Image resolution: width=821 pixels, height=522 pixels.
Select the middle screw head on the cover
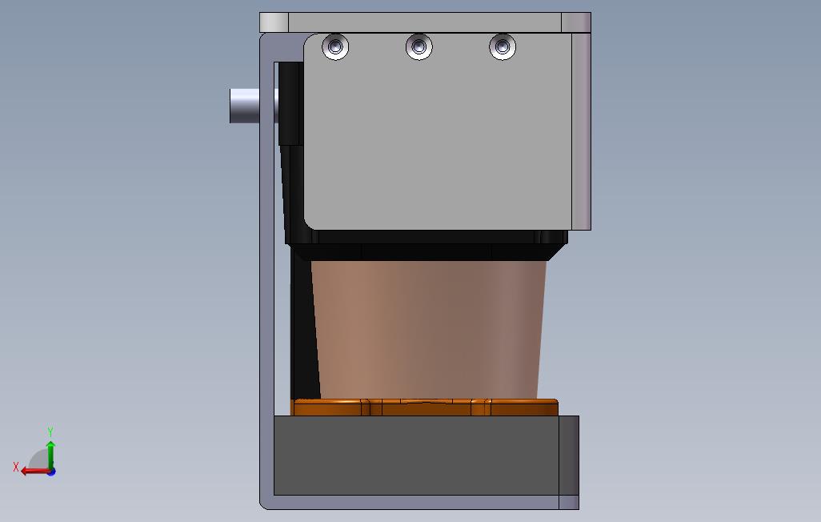click(419, 47)
